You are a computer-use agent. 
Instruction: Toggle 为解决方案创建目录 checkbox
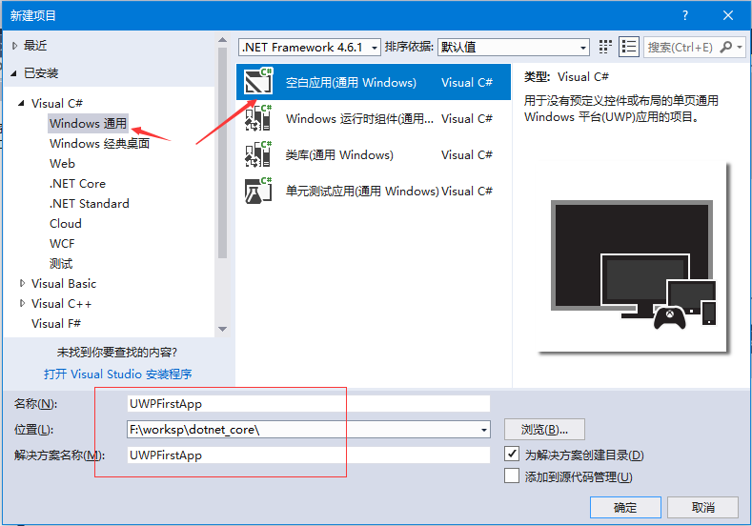tap(511, 455)
